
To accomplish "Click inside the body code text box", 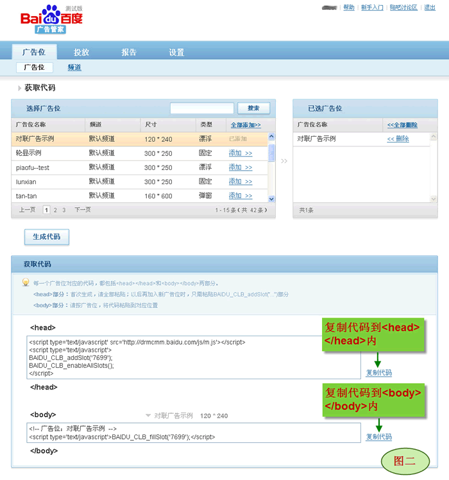I will point(194,433).
